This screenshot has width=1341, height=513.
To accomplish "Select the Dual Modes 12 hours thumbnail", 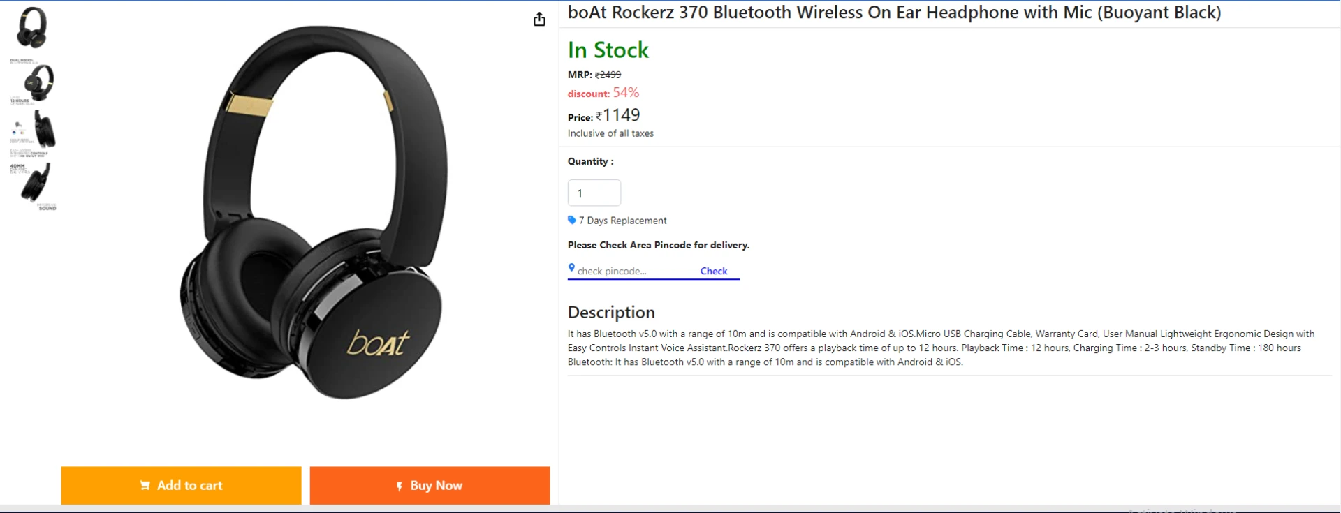I will [33, 83].
